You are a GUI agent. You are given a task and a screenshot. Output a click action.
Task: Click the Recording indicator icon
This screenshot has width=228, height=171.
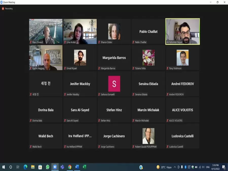pyautogui.click(x=3, y=9)
